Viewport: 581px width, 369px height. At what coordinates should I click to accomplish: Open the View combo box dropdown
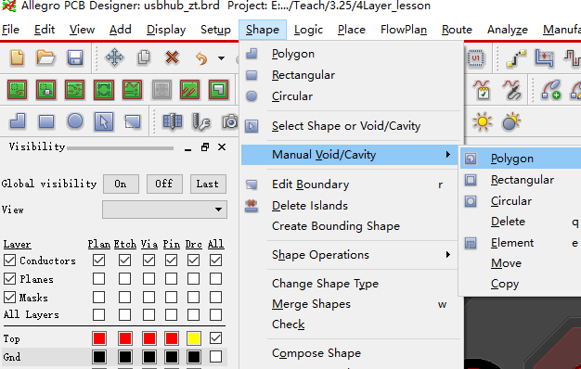[x=164, y=210]
